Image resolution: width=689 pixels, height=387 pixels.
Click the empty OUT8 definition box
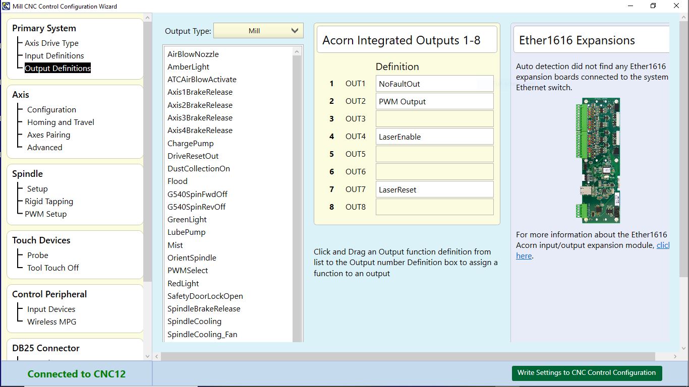pos(434,207)
